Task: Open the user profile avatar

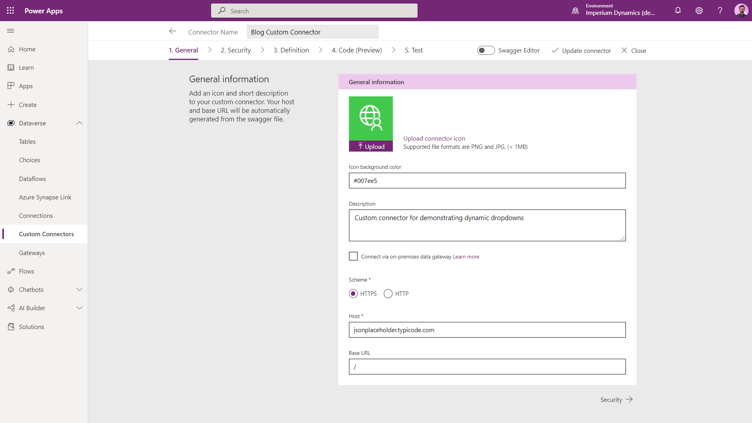Action: [x=741, y=11]
